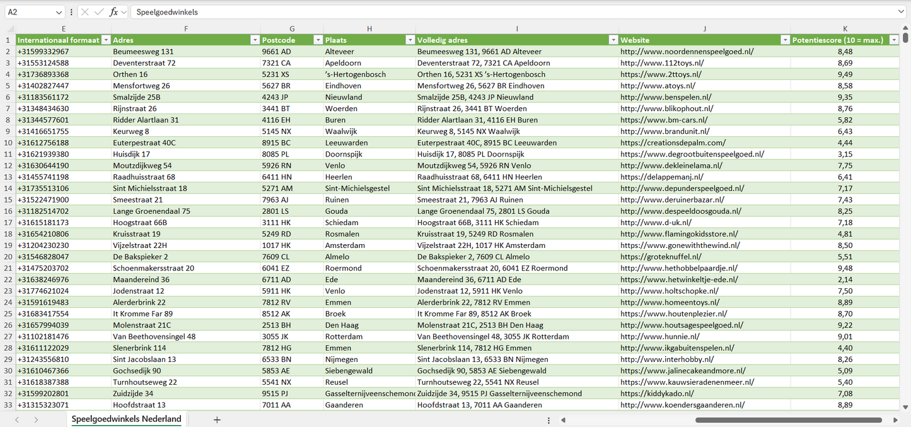Screen dimensions: 911x427
Task: Expand the Name Box dropdown arrow
Action: [59, 12]
